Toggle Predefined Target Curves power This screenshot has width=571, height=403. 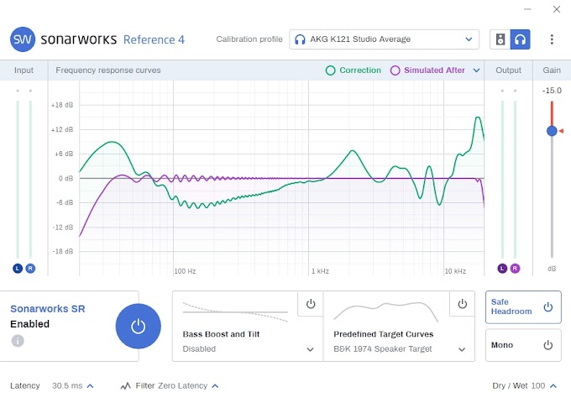(x=462, y=304)
